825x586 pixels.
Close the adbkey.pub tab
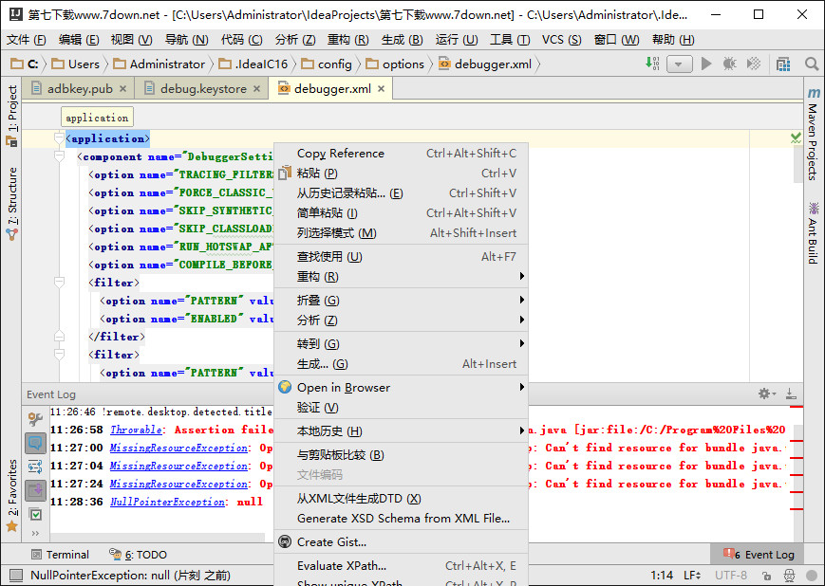(122, 89)
